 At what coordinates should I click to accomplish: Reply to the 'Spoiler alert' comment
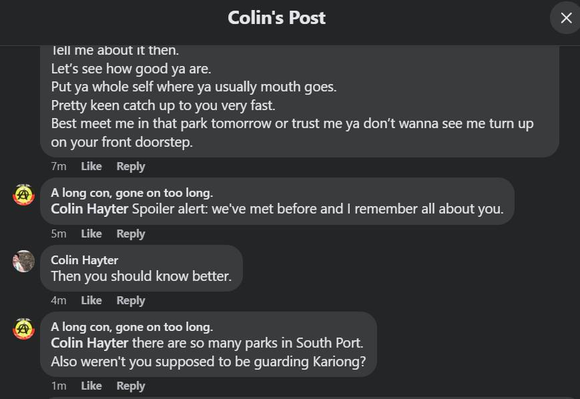(x=130, y=234)
